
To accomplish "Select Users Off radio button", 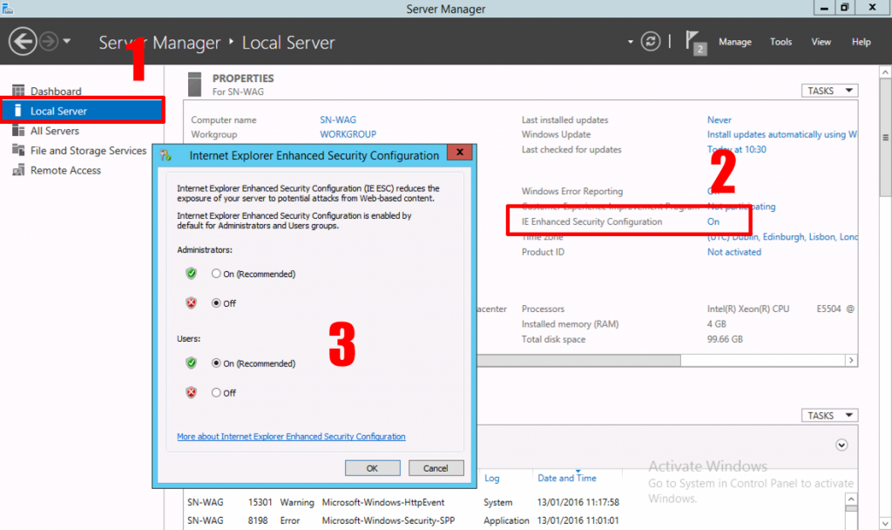I will click(216, 393).
